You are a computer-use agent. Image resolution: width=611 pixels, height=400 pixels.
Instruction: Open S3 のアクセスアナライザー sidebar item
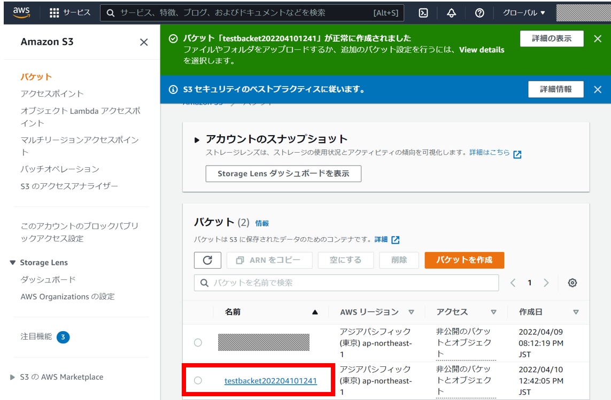pyautogui.click(x=69, y=186)
